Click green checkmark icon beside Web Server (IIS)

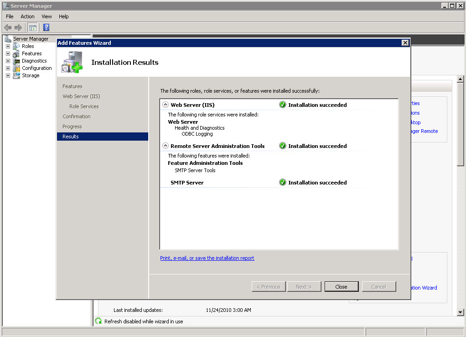[x=283, y=105]
